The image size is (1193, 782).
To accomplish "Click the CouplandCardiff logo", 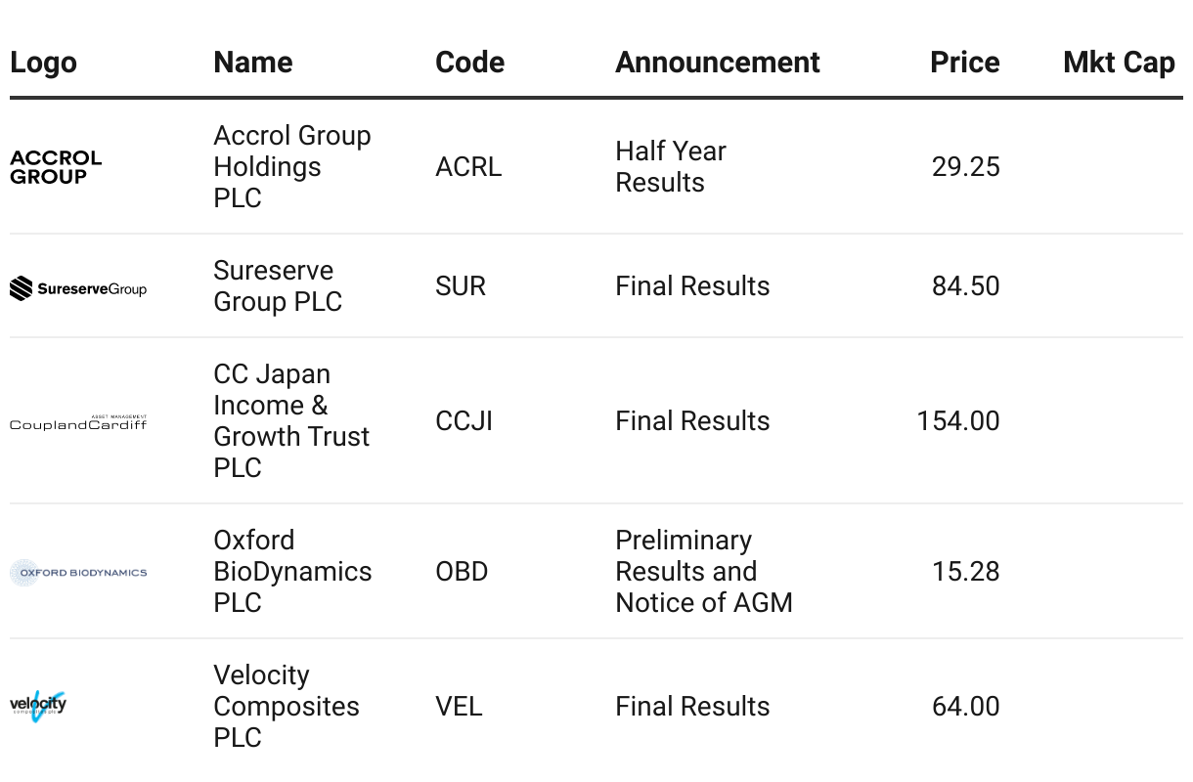I will [78, 422].
